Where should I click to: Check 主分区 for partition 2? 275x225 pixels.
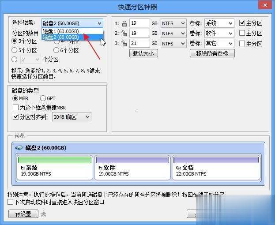pyautogui.click(x=242, y=33)
